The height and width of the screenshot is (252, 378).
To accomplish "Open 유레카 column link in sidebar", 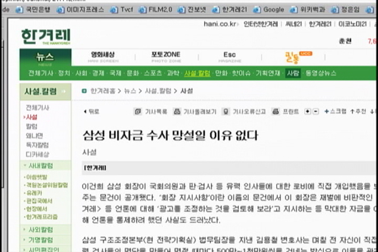I will pos(34,193).
